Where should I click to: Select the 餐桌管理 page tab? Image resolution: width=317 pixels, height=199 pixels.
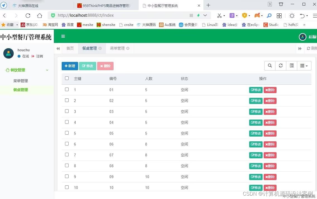pyautogui.click(x=90, y=48)
